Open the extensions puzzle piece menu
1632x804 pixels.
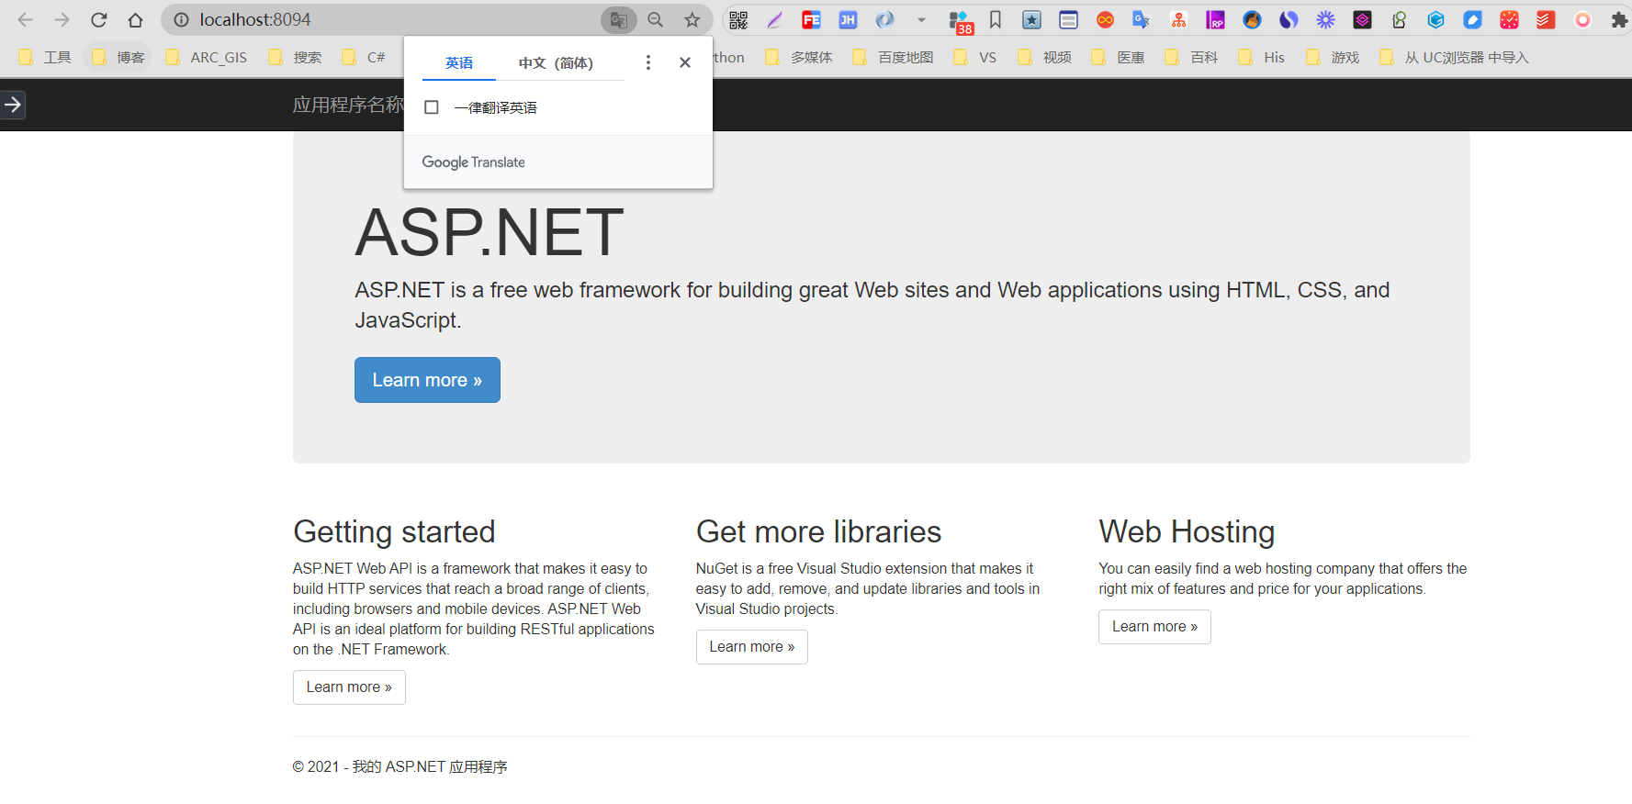pyautogui.click(x=1618, y=19)
